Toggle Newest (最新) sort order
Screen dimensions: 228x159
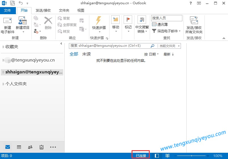[x=169, y=54]
